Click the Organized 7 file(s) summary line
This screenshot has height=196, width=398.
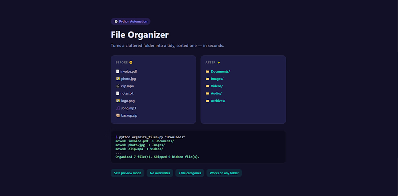click(157, 157)
